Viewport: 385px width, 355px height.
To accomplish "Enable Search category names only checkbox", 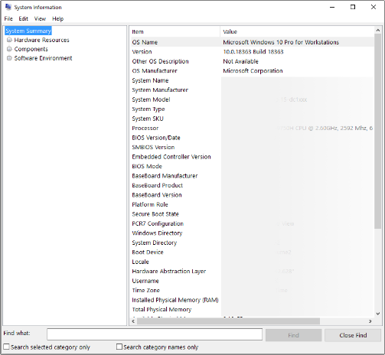I will tap(119, 347).
